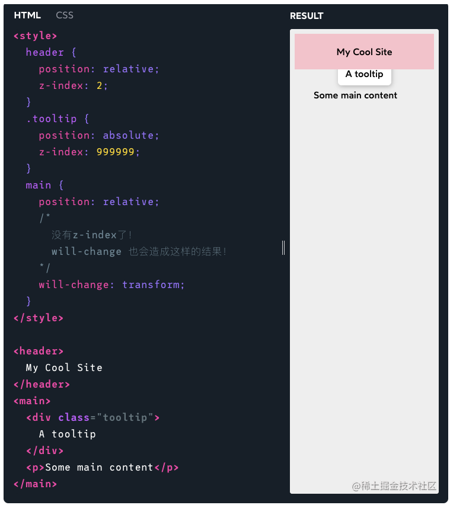Click the opening <main> tag
450x505 pixels.
pos(32,401)
